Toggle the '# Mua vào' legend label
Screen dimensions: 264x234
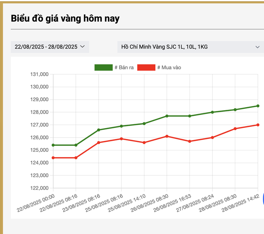coord(169,67)
